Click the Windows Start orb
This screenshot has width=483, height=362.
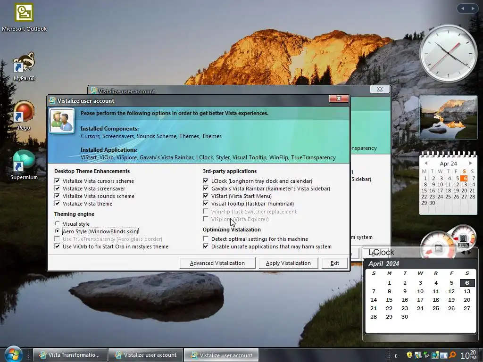(x=13, y=354)
